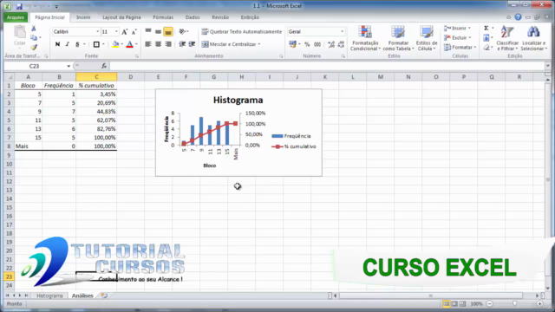Click the insert function fx icon
Image resolution: width=555 pixels, height=312 pixels.
click(x=104, y=66)
